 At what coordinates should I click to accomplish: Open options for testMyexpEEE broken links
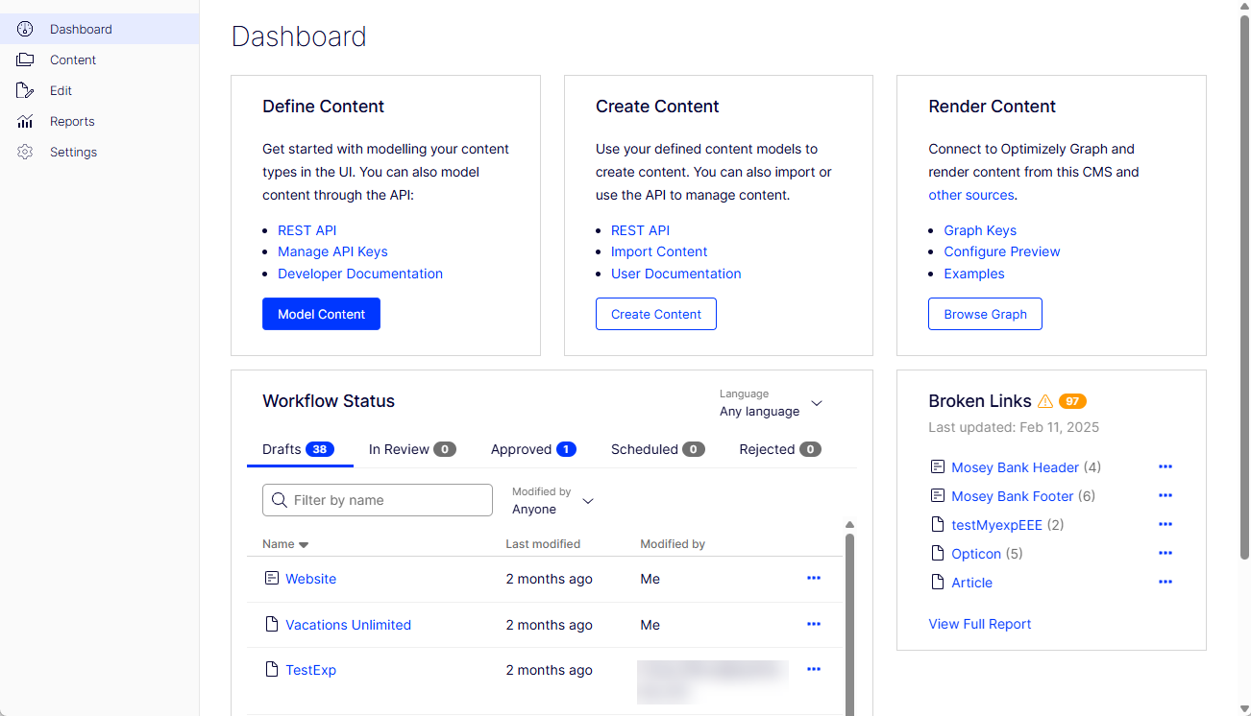pos(1165,524)
